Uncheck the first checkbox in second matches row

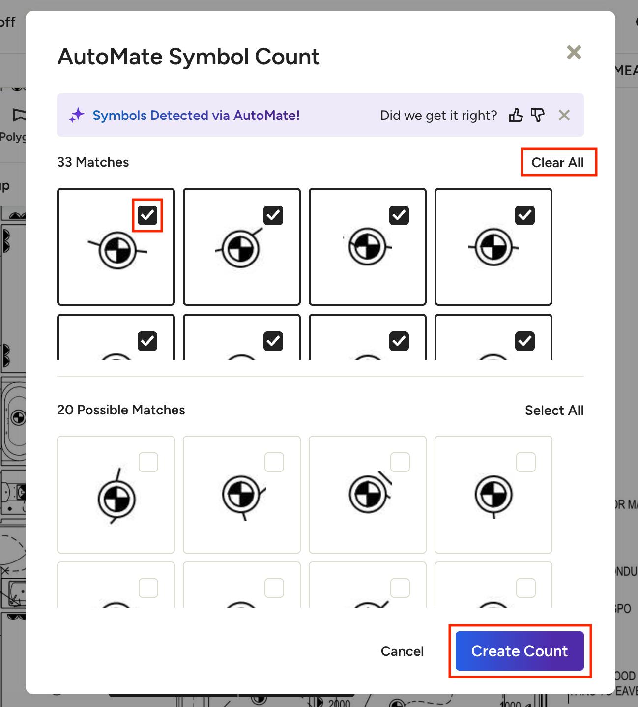147,341
